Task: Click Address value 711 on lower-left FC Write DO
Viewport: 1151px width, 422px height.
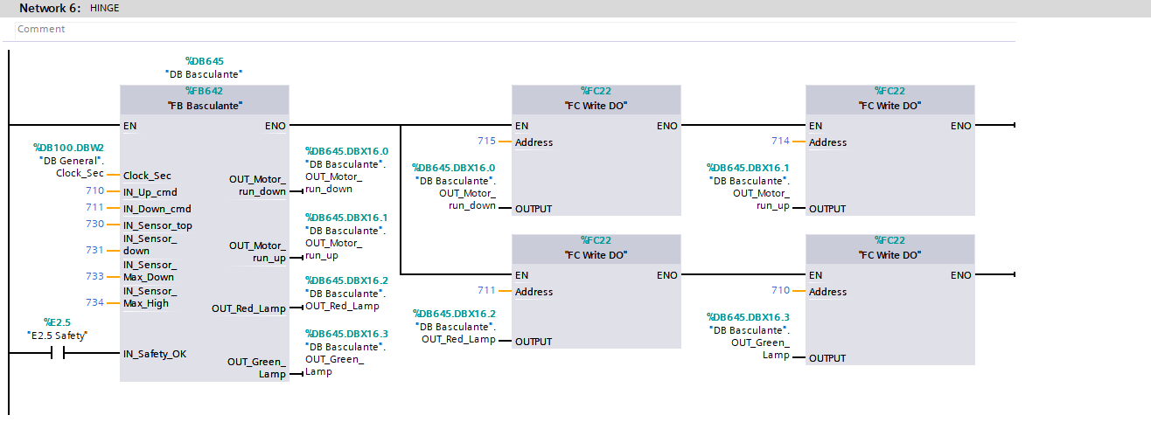Action: 486,290
